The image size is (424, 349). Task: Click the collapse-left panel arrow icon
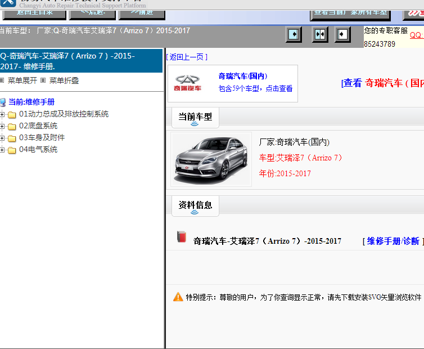pos(342,34)
